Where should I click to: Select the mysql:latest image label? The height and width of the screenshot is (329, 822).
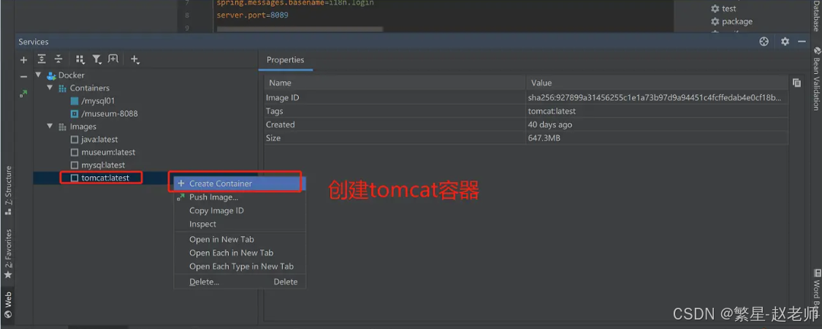click(x=103, y=165)
